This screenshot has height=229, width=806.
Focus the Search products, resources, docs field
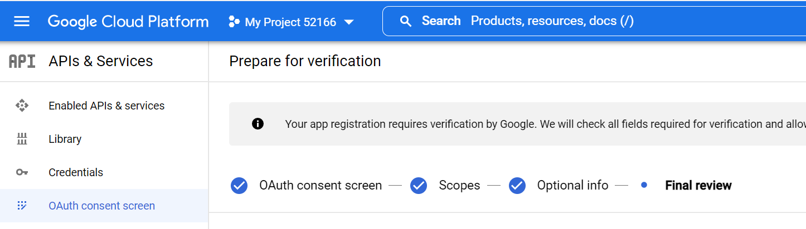(x=594, y=21)
